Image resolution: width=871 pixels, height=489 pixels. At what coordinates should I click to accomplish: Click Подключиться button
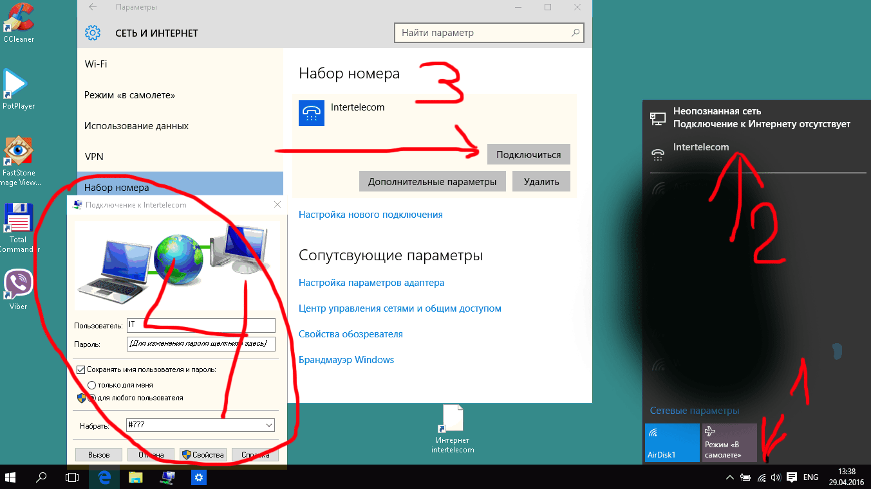(x=529, y=154)
